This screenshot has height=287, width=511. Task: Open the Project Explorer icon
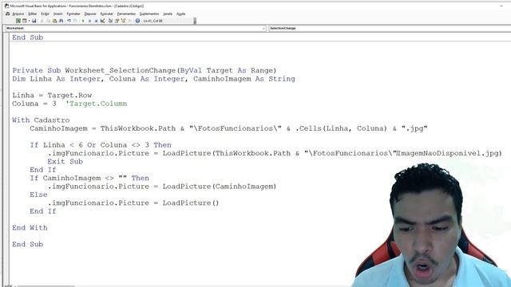coord(110,21)
